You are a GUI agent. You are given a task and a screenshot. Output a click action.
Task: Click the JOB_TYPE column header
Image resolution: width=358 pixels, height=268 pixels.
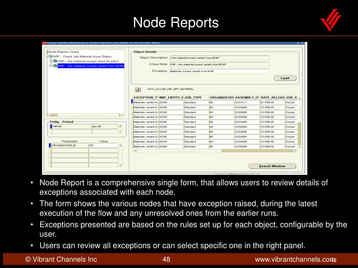coord(196,98)
